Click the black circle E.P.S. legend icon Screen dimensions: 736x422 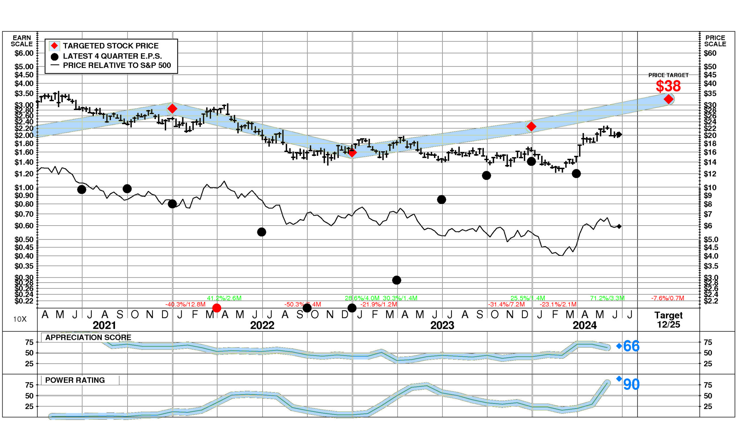click(x=54, y=56)
